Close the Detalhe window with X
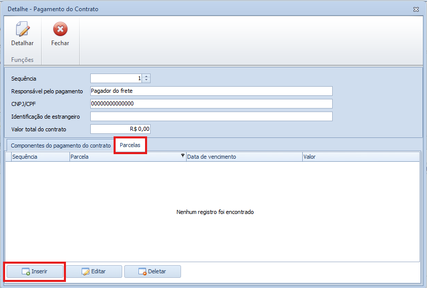 click(416, 9)
